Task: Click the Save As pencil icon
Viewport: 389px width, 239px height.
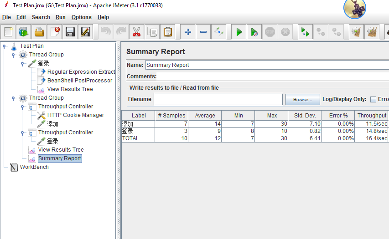Action: [86, 32]
